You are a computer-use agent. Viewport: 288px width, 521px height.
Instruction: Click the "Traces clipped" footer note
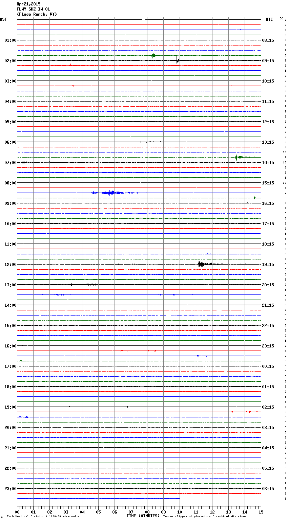coord(205,516)
